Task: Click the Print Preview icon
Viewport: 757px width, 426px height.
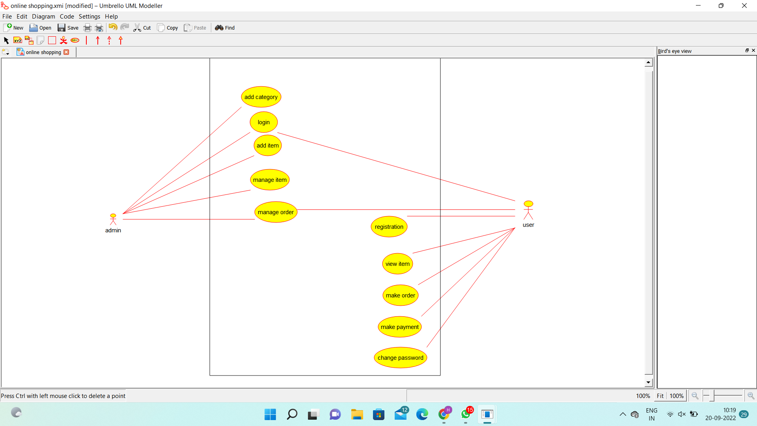Action: click(x=99, y=28)
